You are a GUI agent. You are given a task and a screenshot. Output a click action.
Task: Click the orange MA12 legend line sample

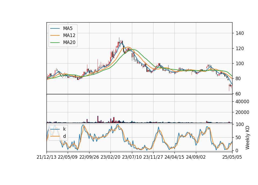tap(55, 35)
